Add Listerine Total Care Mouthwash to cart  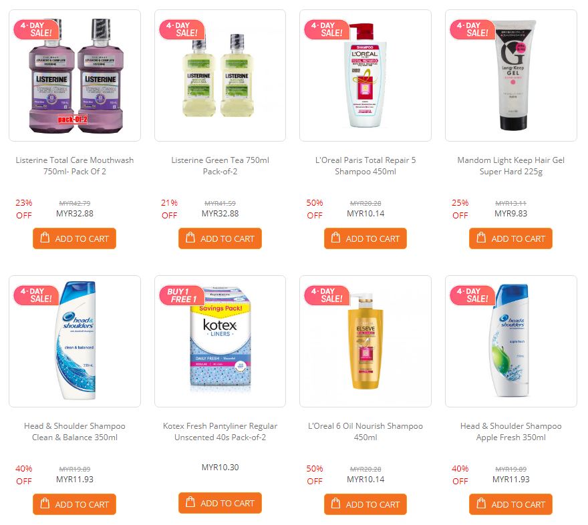point(74,238)
